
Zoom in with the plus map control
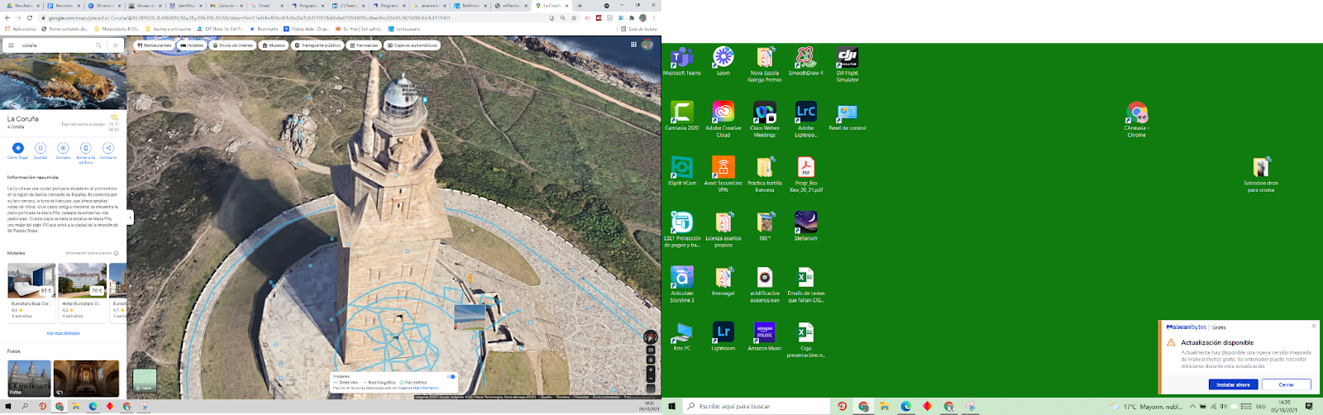(651, 370)
